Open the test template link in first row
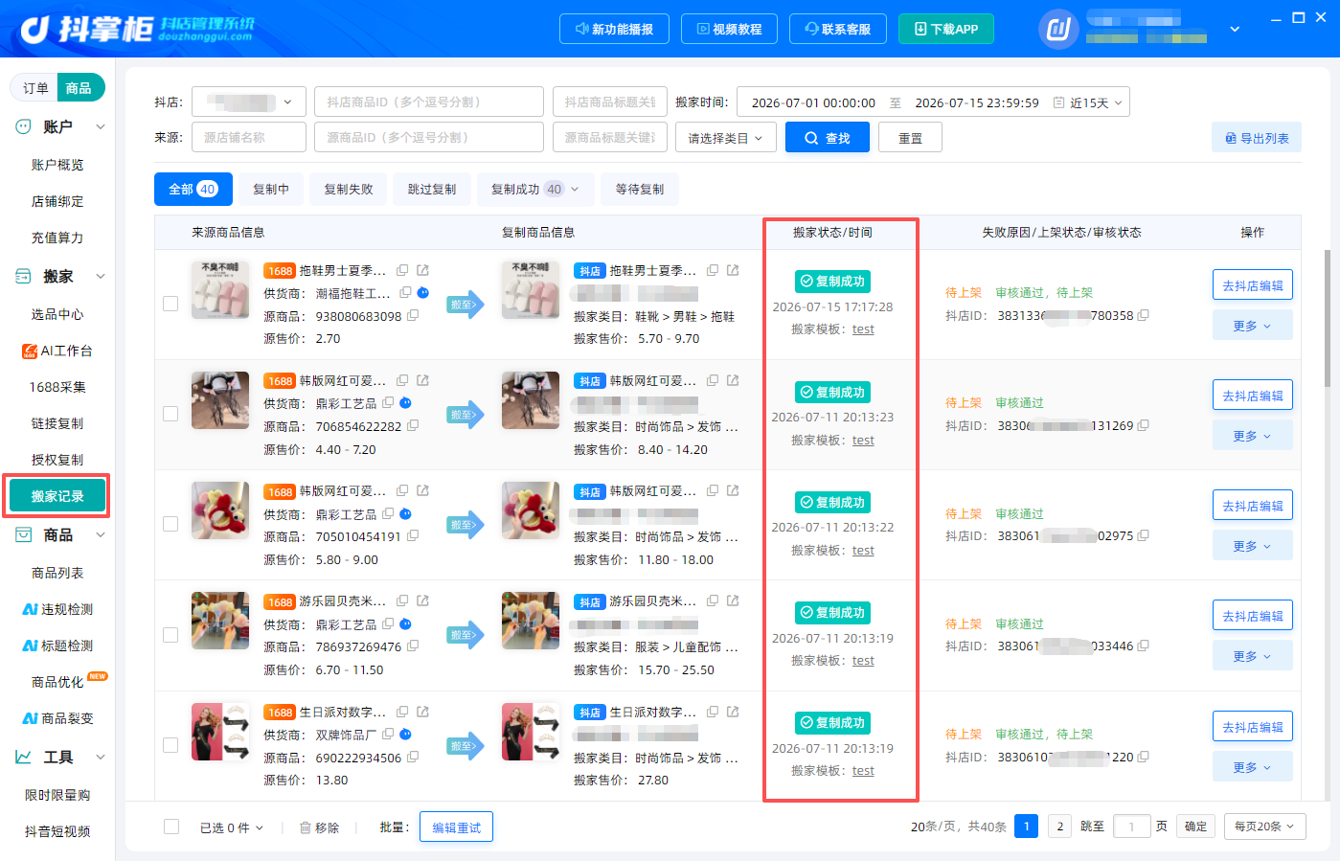Image resolution: width=1340 pixels, height=861 pixels. click(x=863, y=329)
